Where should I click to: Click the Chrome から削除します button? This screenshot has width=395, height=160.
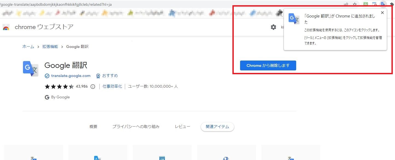268,65
